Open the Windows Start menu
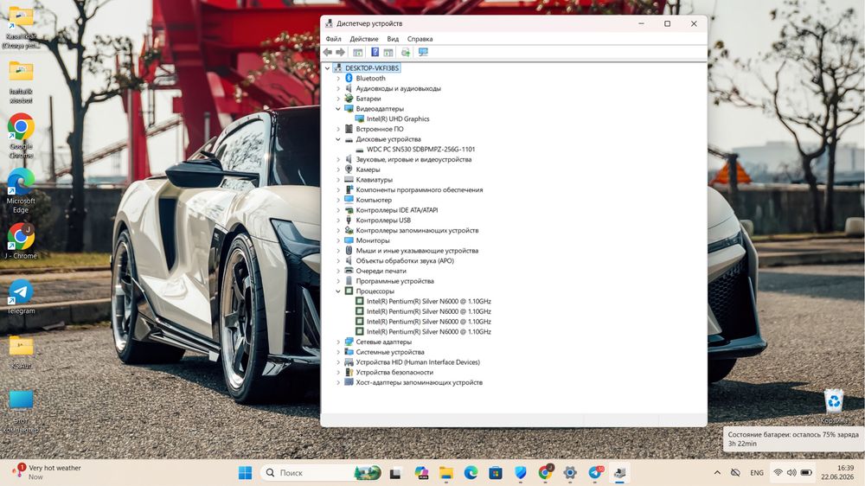 (x=245, y=473)
